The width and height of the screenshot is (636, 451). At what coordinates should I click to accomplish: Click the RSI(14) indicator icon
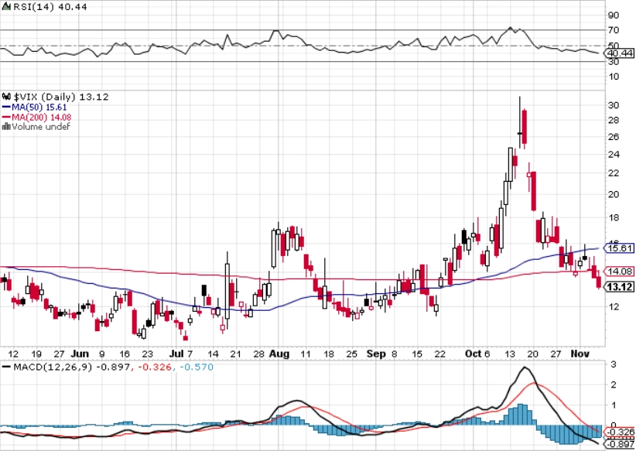click(x=6, y=7)
